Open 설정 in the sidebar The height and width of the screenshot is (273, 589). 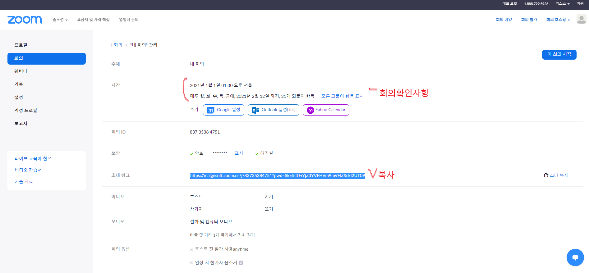tap(19, 98)
